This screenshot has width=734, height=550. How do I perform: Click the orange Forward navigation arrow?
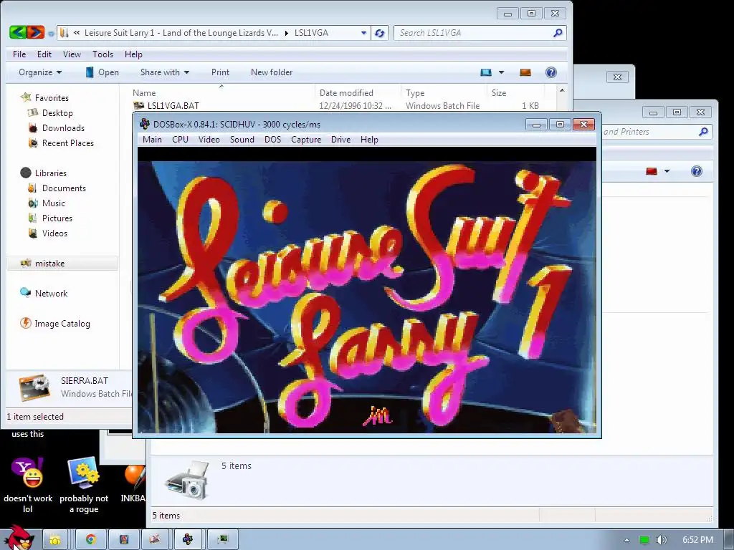36,32
